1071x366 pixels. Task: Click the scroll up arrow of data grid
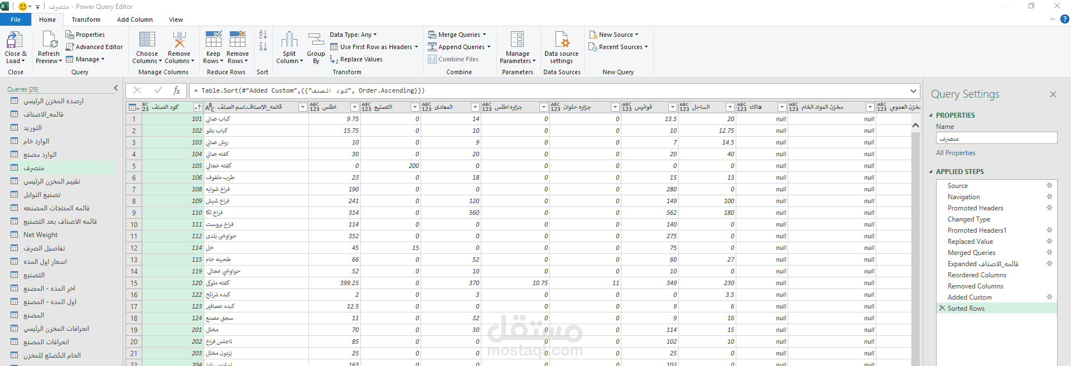point(915,126)
